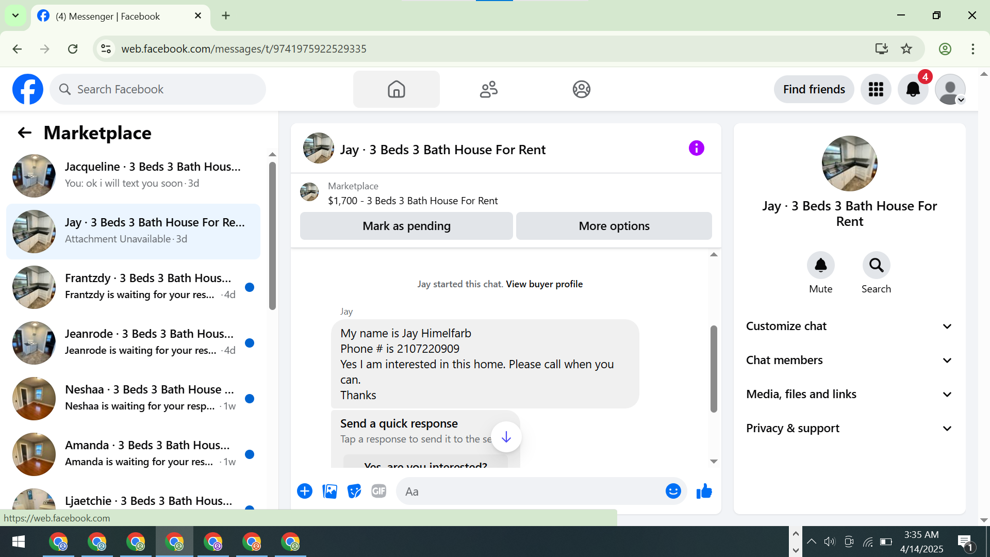Click Mark as pending button

(406, 226)
